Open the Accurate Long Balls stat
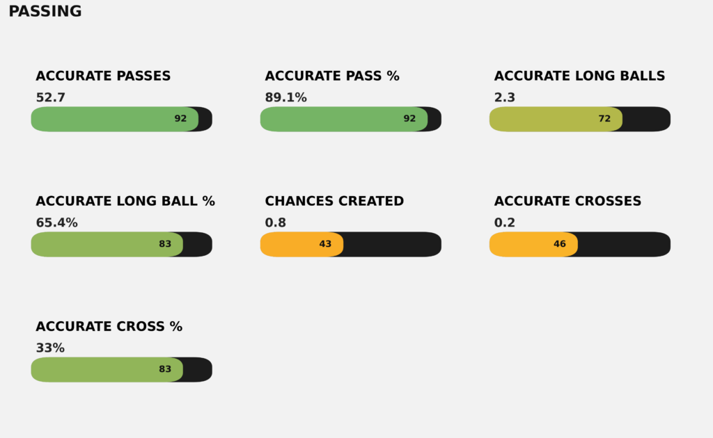The image size is (713, 438). pos(579,76)
